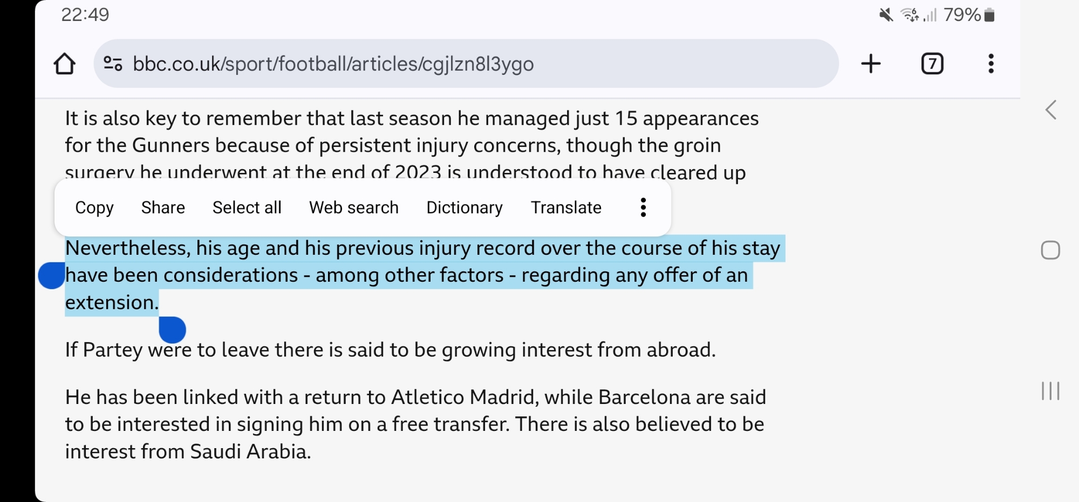Share the highlighted paragraph
Viewport: 1079px width, 502px height.
[163, 207]
